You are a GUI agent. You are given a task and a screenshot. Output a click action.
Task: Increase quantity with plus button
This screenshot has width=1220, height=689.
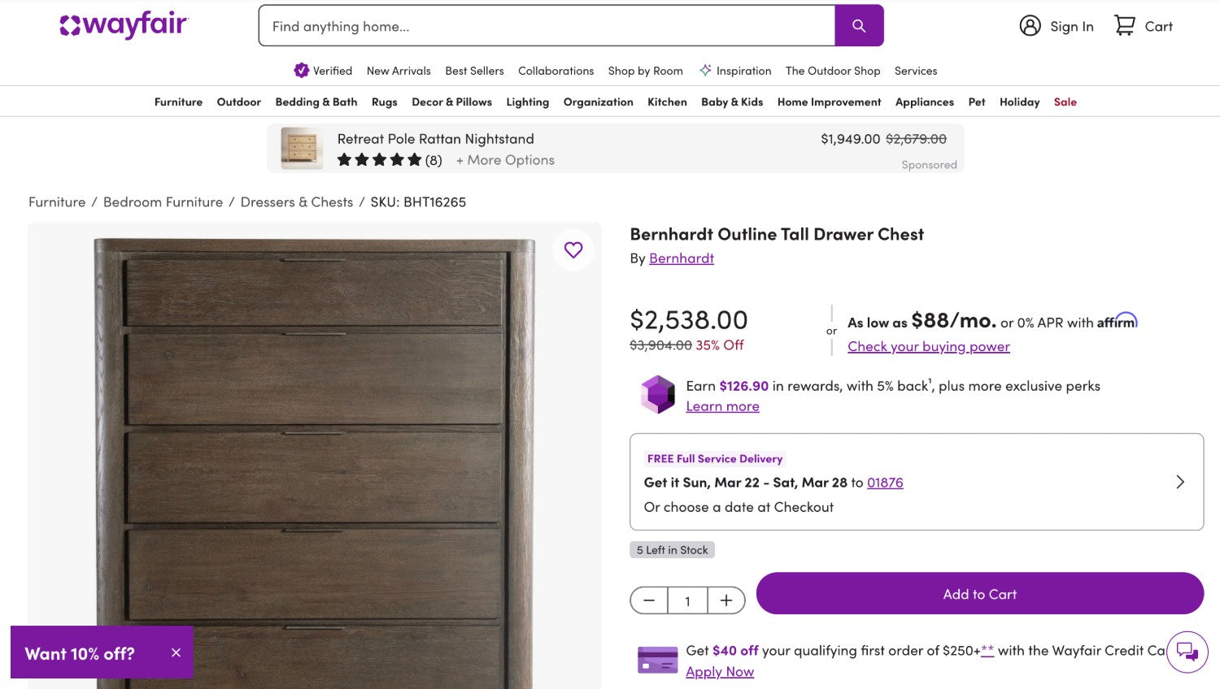tap(726, 600)
